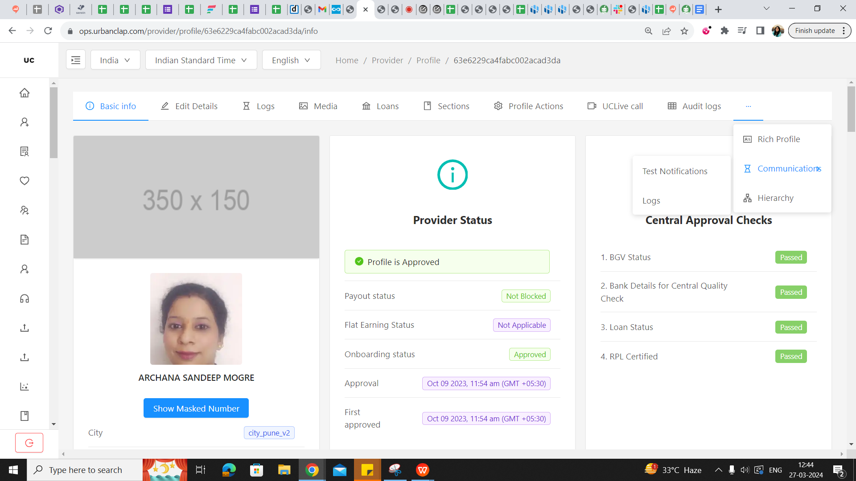The height and width of the screenshot is (481, 856).
Task: Expand the India country dropdown
Action: (115, 60)
